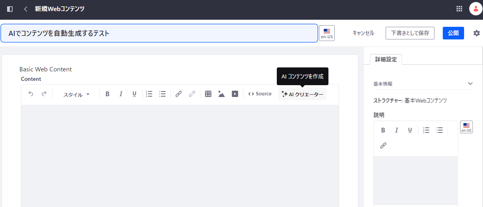Insert bulleted list in Content editor
Screen dimensions: 483x207
coord(162,94)
